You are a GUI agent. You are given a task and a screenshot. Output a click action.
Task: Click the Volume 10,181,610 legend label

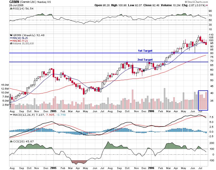(x=23, y=43)
